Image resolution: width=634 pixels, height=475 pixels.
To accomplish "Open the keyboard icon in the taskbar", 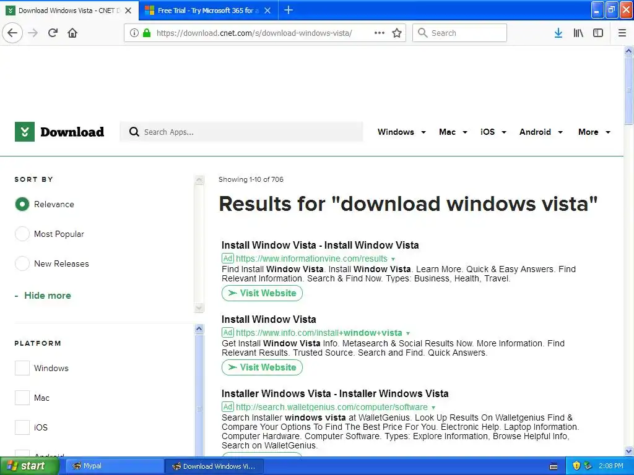I will 554,466.
